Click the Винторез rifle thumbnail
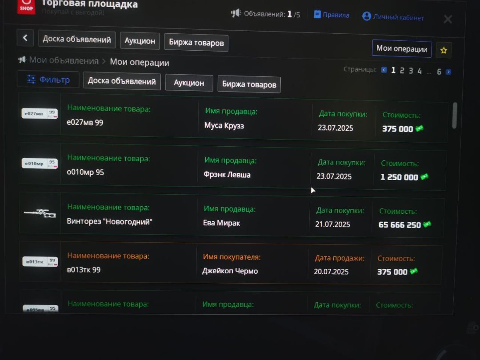The width and height of the screenshot is (480, 360). coord(40,213)
